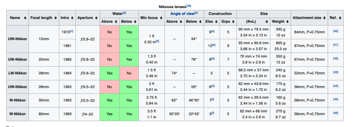Open footnote [c] beside 1972
360x127 pixels.
[71, 31]
